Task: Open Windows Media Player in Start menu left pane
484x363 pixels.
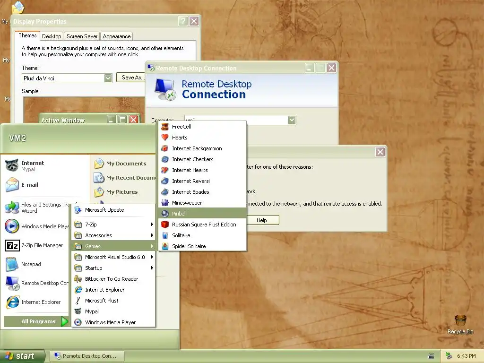Action: [35, 226]
